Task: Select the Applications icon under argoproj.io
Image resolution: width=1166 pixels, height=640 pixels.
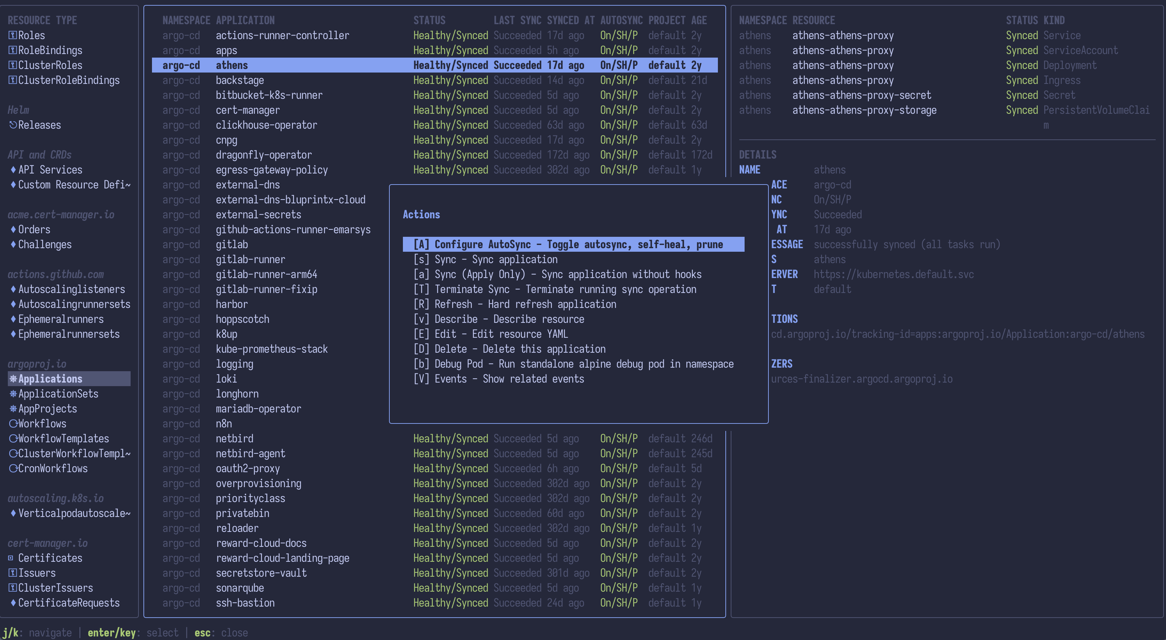Action: coord(13,379)
